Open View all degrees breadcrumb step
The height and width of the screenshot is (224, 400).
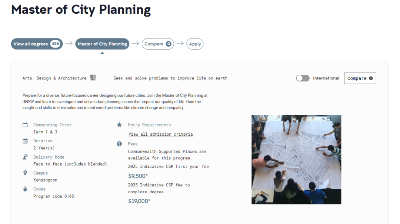pyautogui.click(x=31, y=44)
